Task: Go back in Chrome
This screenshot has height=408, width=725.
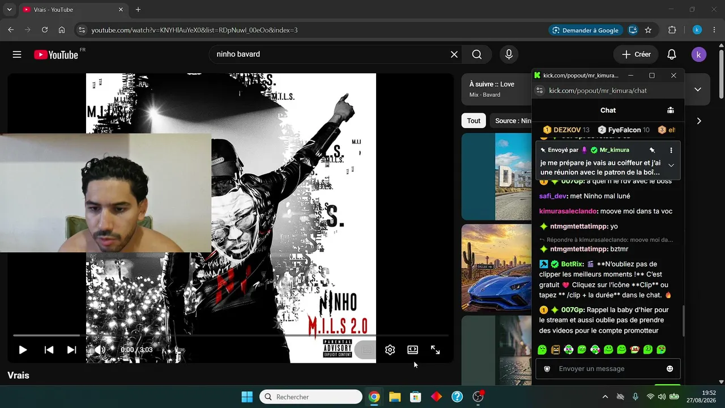Action: point(11,30)
